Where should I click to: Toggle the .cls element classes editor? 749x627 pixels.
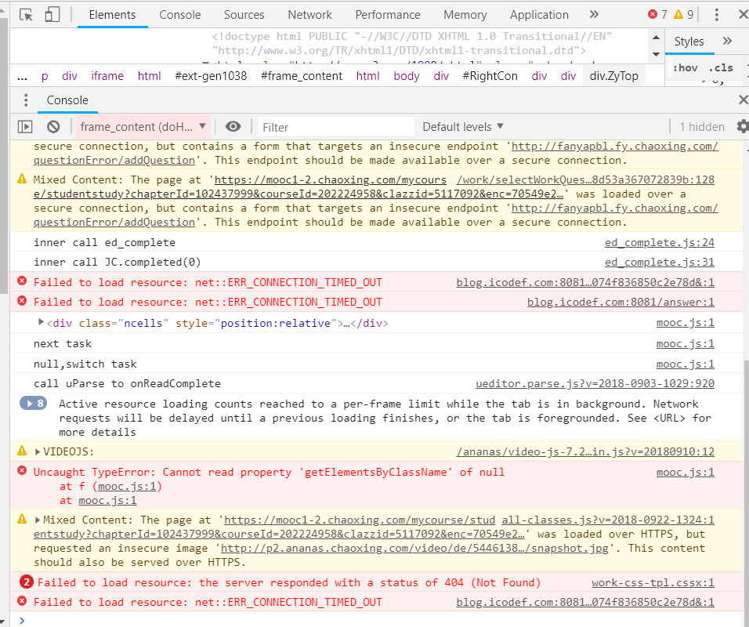click(721, 67)
